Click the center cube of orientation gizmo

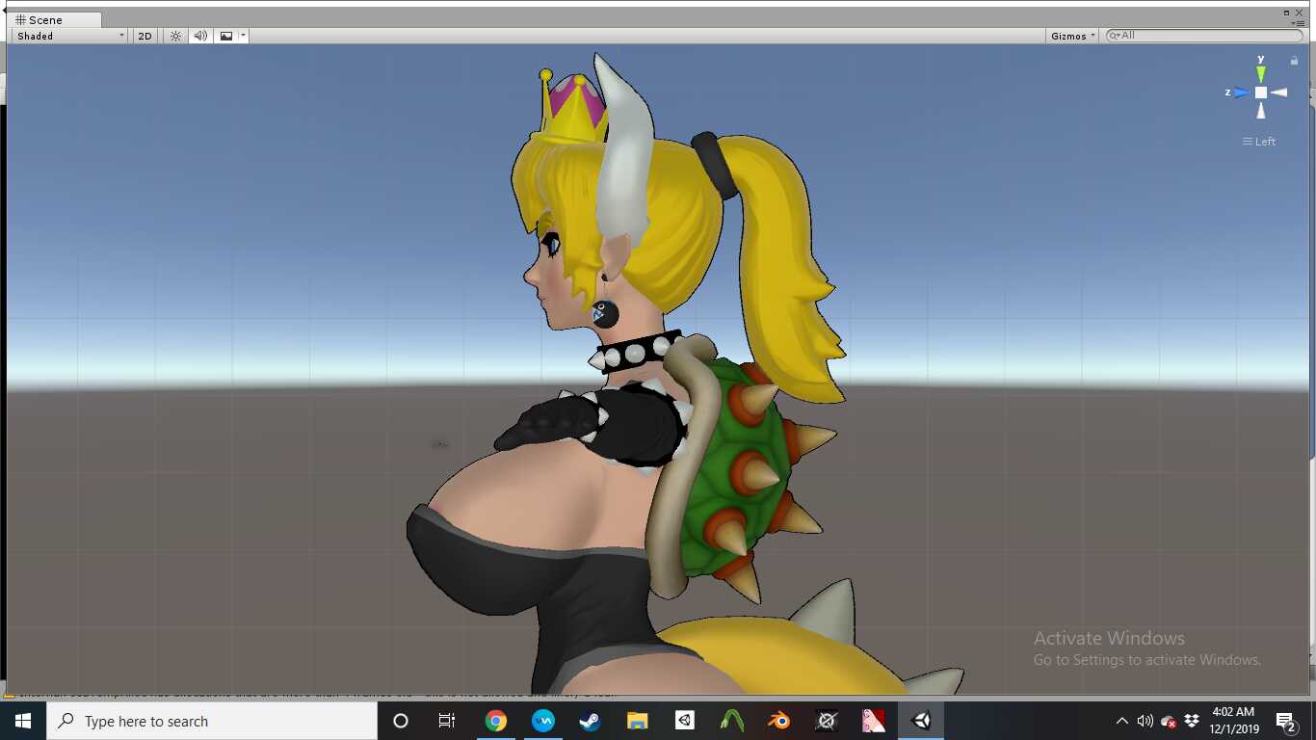tap(1261, 92)
